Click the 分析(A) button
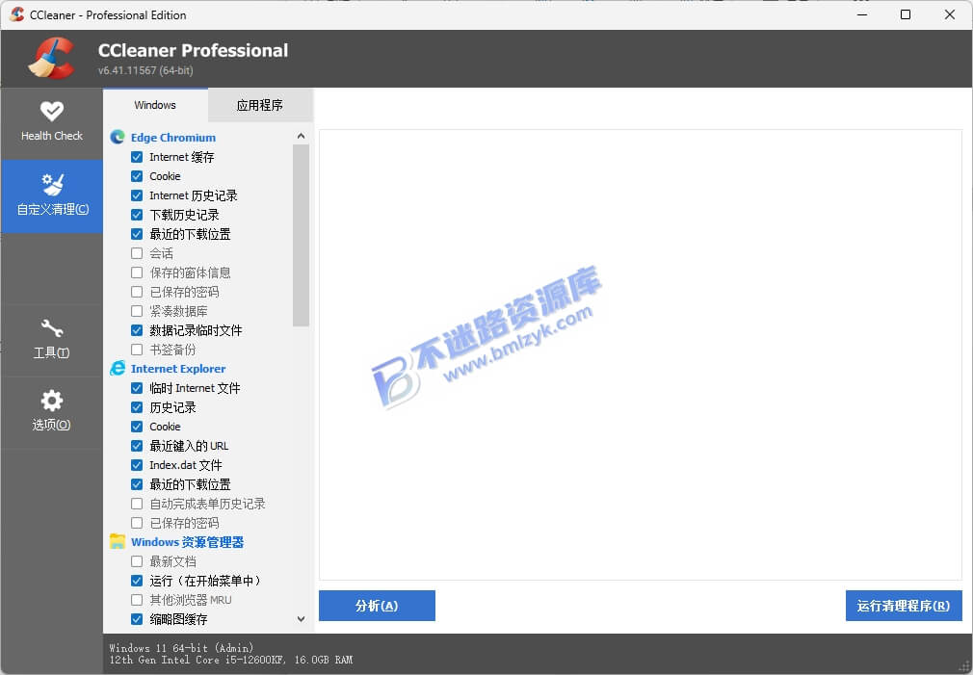 click(377, 606)
